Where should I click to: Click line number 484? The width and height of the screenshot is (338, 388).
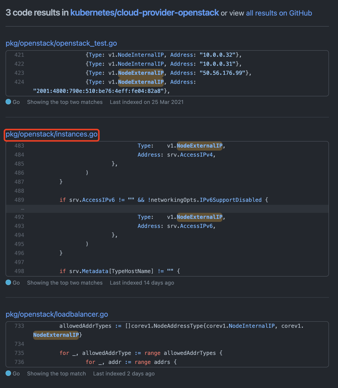coord(19,155)
